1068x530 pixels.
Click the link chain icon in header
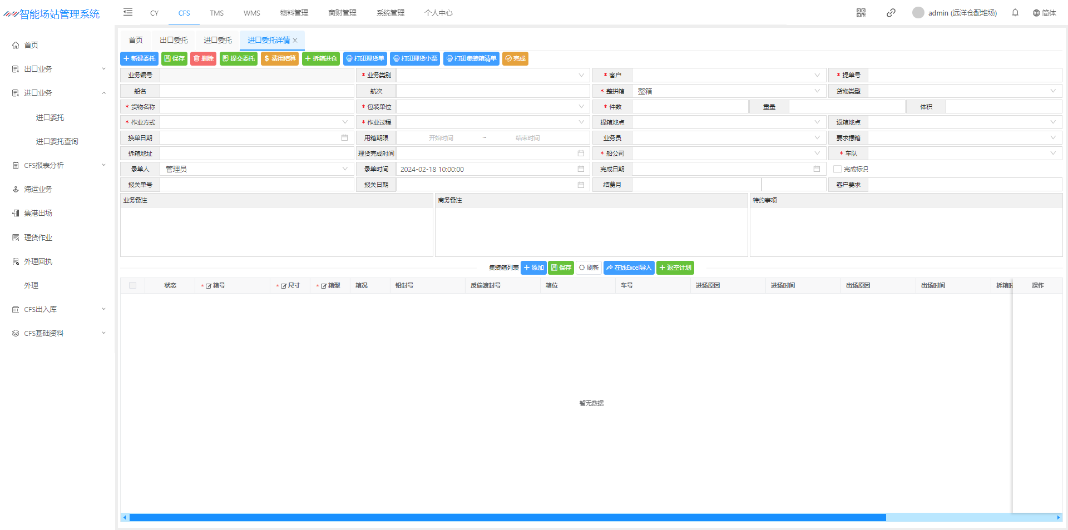click(x=891, y=13)
